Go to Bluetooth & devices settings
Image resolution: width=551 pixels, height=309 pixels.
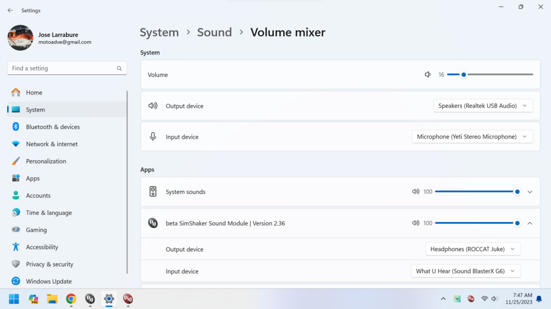pos(52,127)
